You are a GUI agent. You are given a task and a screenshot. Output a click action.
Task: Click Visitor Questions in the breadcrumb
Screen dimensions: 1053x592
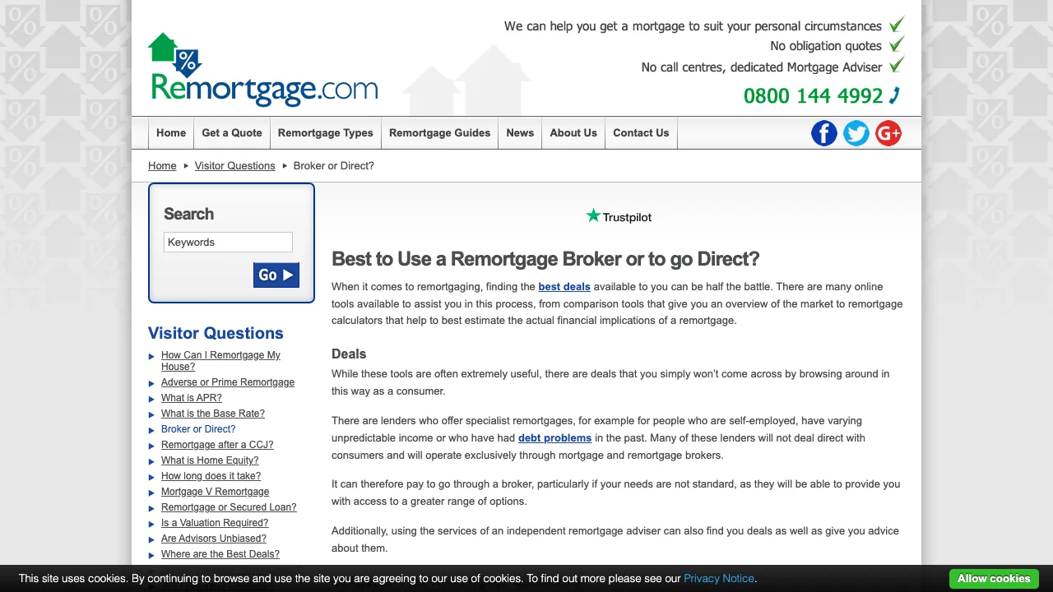(234, 166)
